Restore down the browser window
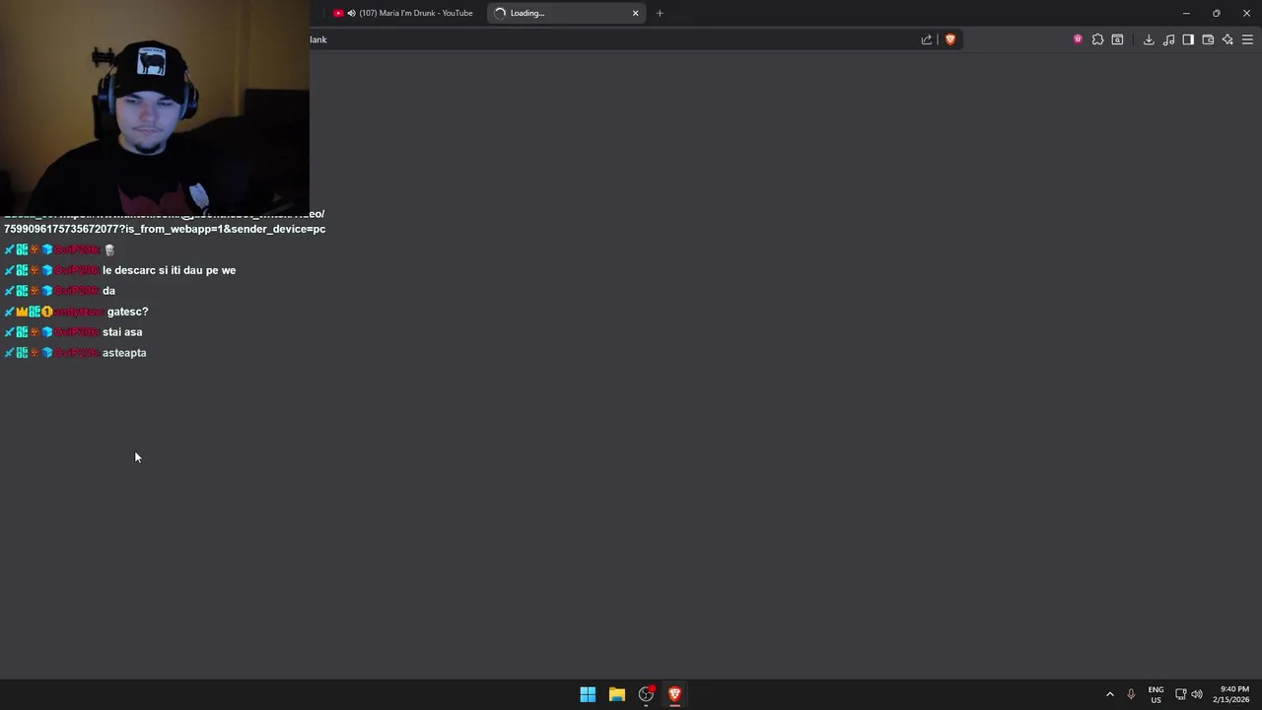The width and height of the screenshot is (1262, 710). (1217, 13)
